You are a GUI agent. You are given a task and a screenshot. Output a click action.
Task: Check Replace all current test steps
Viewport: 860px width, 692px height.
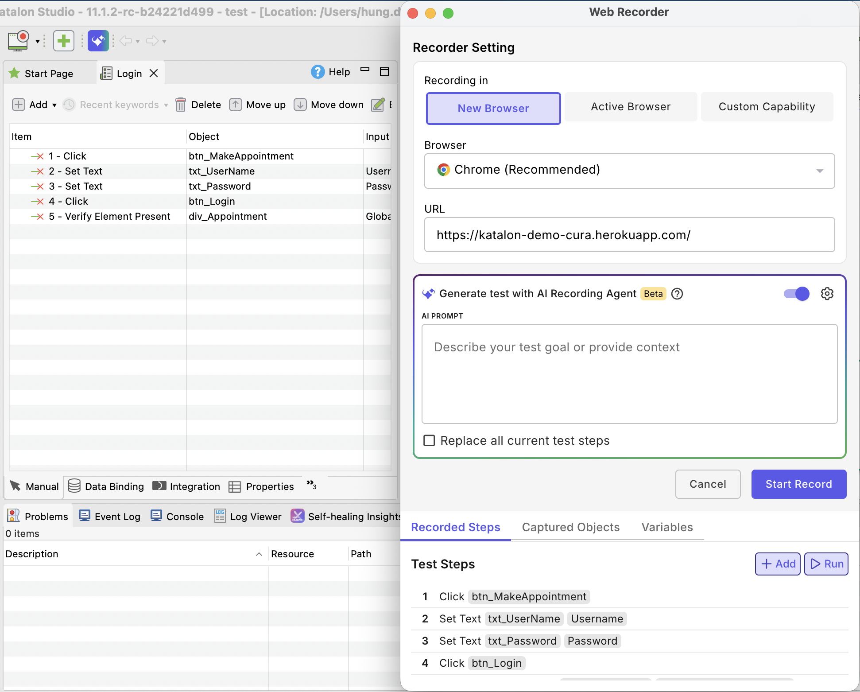click(x=429, y=440)
